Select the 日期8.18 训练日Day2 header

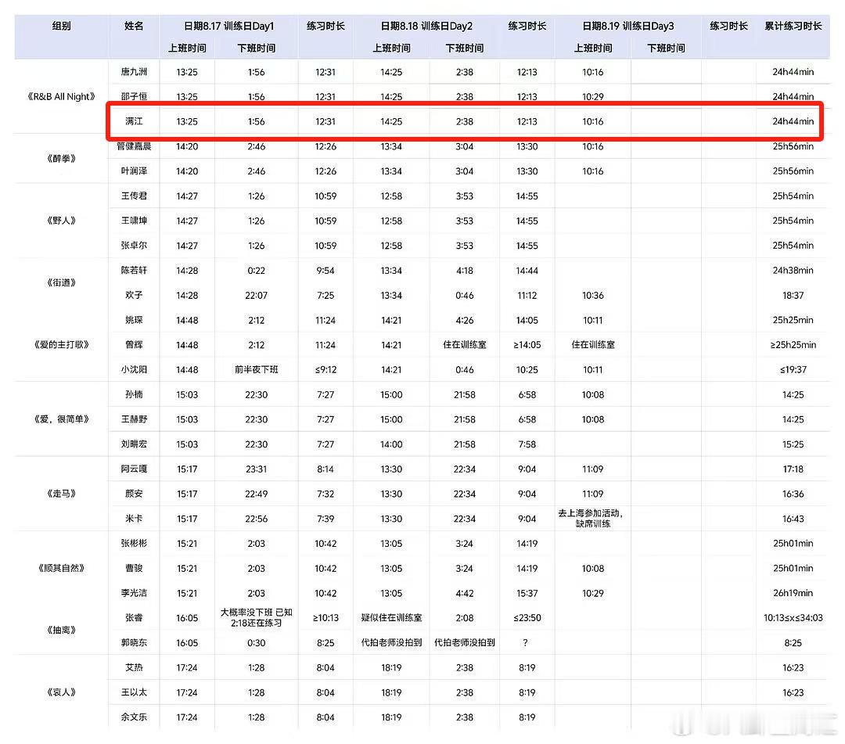(x=426, y=26)
